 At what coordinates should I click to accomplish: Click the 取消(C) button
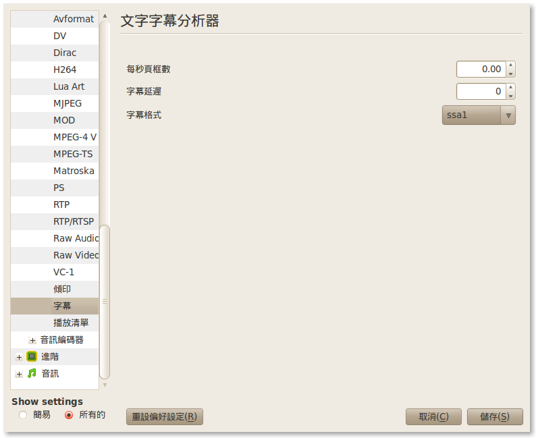point(433,417)
